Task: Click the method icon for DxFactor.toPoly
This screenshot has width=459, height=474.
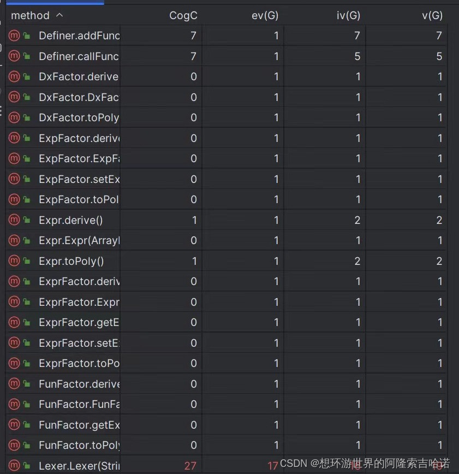Action: tap(14, 117)
